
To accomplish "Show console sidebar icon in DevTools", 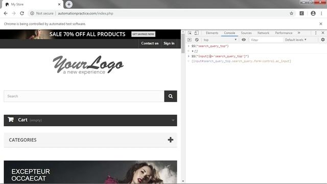I will click(190, 40).
